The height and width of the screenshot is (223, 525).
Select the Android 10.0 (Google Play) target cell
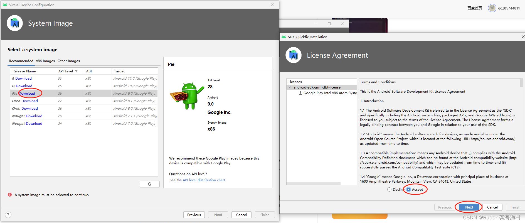click(135, 86)
